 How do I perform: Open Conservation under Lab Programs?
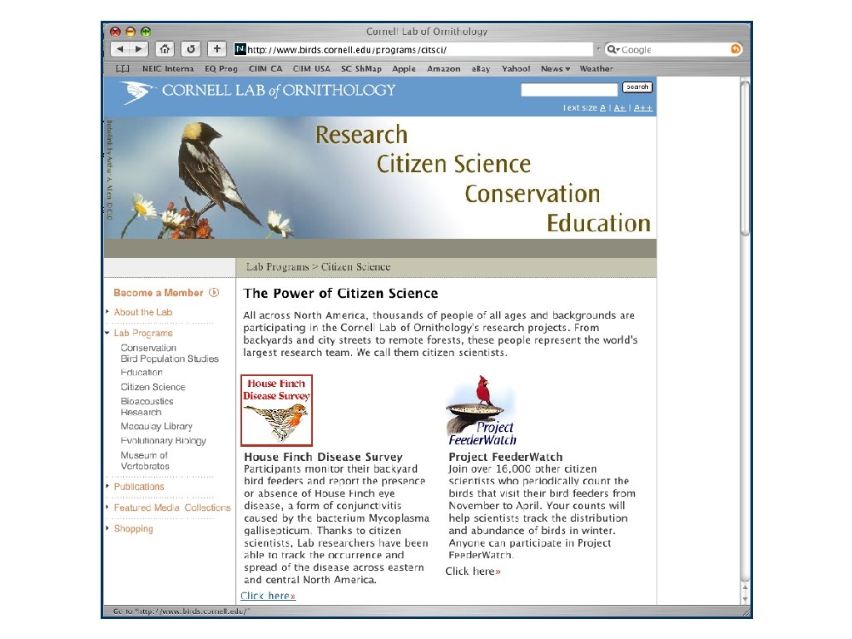148,347
